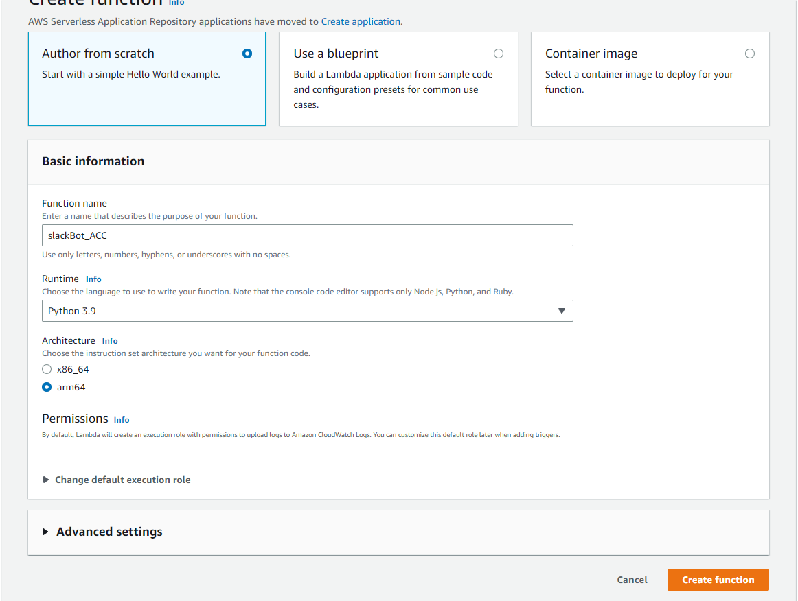798x601 pixels.
Task: Select the arm64 architecture
Action: [47, 387]
